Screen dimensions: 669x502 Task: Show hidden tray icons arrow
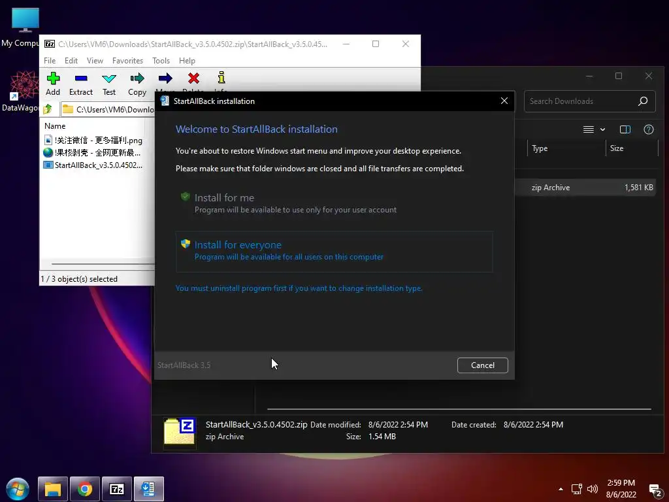coord(561,489)
